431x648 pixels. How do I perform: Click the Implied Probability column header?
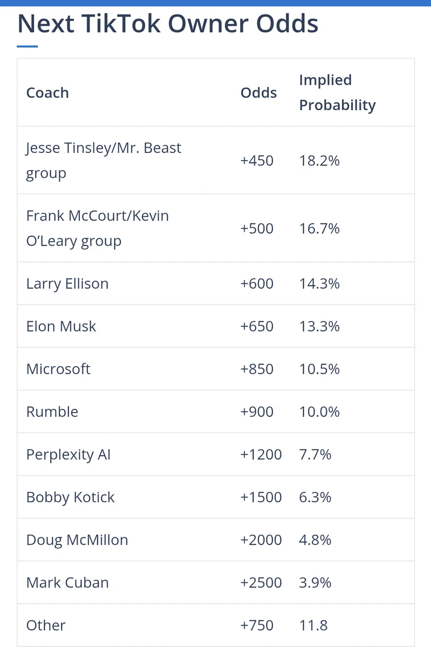337,92
